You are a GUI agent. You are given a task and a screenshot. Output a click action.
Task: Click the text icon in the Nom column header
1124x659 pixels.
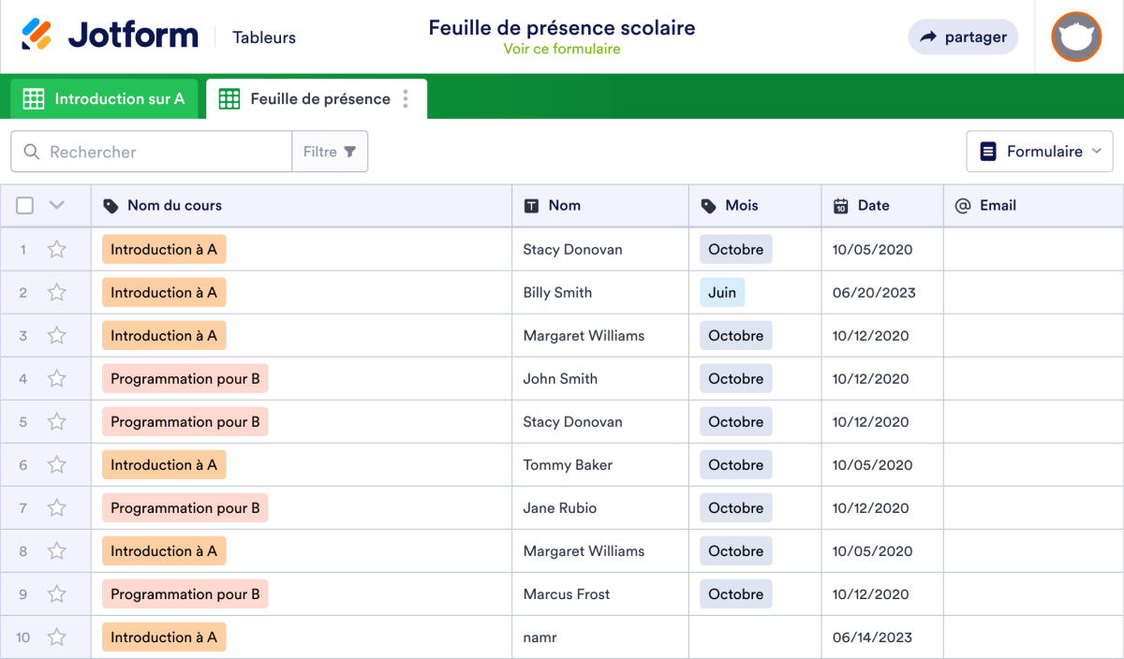click(528, 205)
